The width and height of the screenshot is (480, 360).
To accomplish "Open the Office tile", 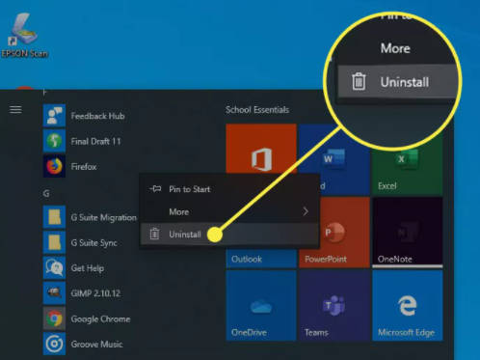I will pyautogui.click(x=261, y=149).
